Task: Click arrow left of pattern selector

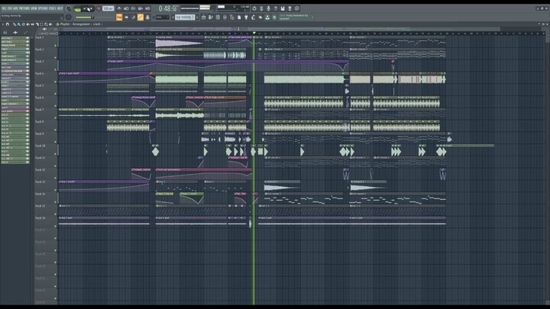Action: (x=173, y=17)
